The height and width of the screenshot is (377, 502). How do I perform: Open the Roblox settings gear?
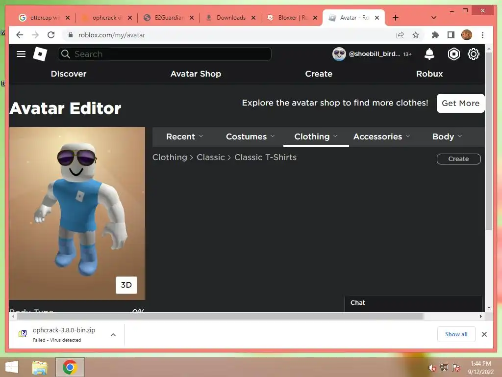473,54
